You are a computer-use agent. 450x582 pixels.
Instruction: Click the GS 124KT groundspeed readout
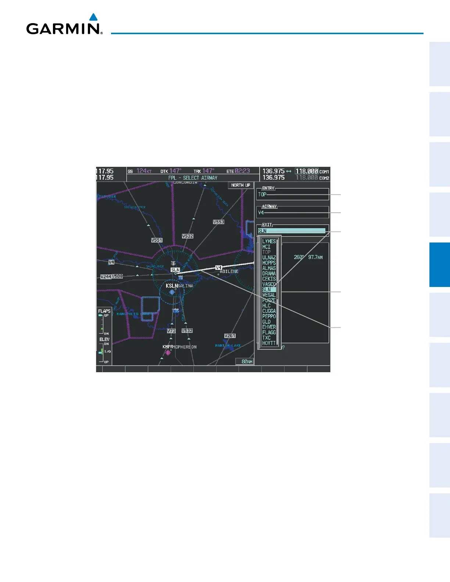click(140, 171)
